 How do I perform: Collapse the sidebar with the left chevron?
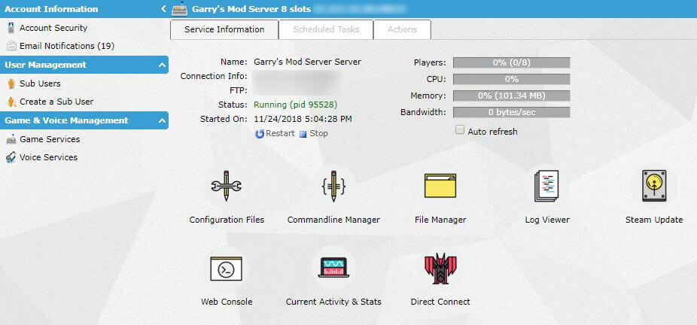click(x=163, y=9)
